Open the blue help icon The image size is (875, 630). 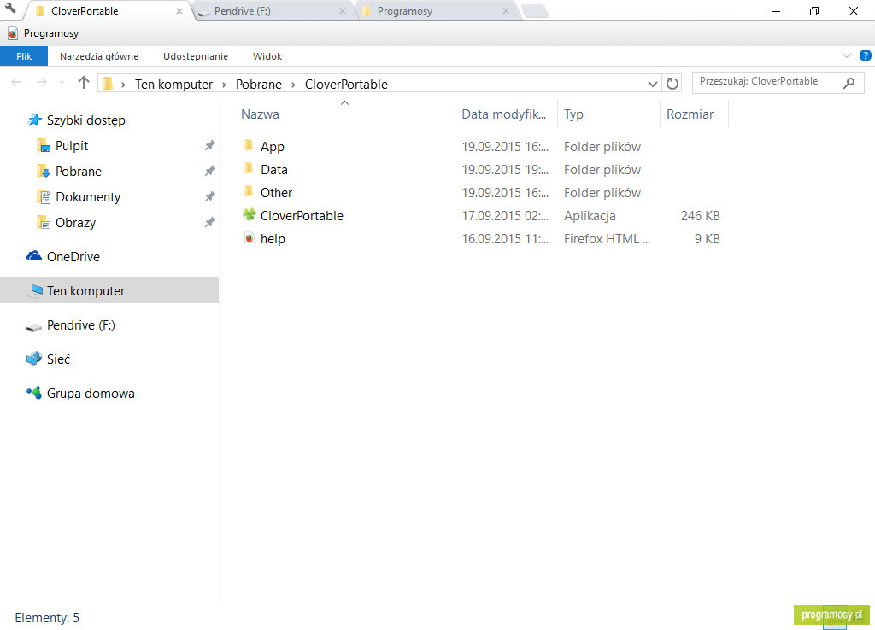(x=866, y=55)
